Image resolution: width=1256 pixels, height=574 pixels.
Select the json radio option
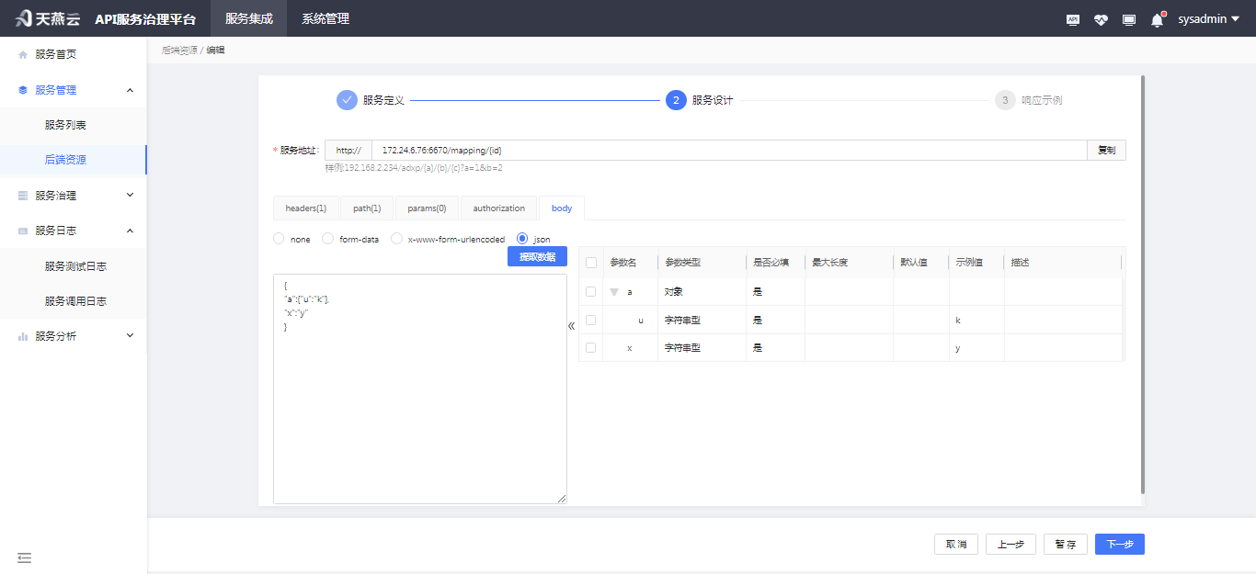coord(522,239)
